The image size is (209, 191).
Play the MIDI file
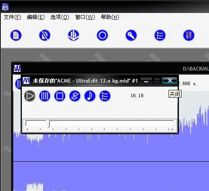(30, 96)
